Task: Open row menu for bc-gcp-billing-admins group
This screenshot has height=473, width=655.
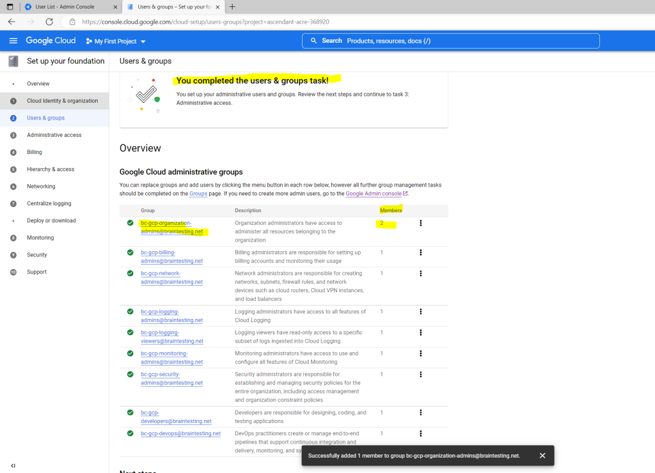Action: (x=421, y=252)
